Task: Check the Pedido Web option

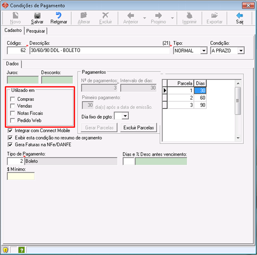Action: (x=13, y=120)
